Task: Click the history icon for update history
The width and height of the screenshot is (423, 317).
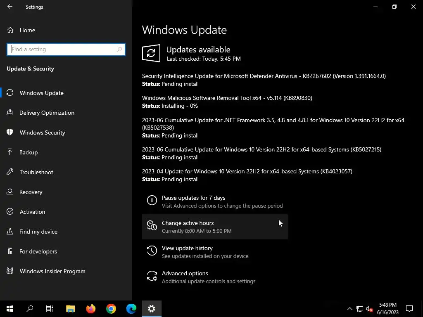Action: [152, 251]
